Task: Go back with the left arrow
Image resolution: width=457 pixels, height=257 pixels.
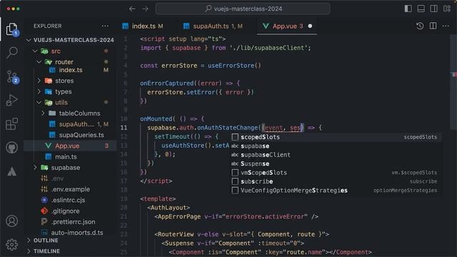Action: 132,9
